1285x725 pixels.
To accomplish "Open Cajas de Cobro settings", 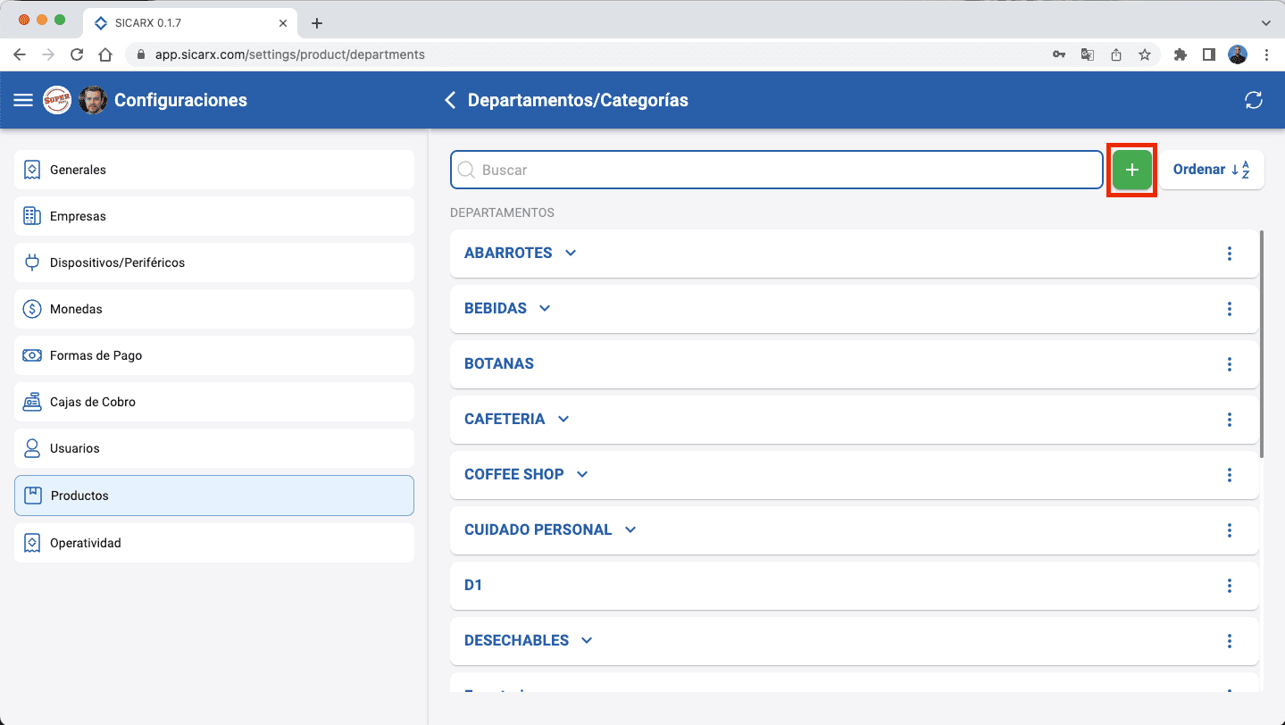I will pyautogui.click(x=214, y=402).
